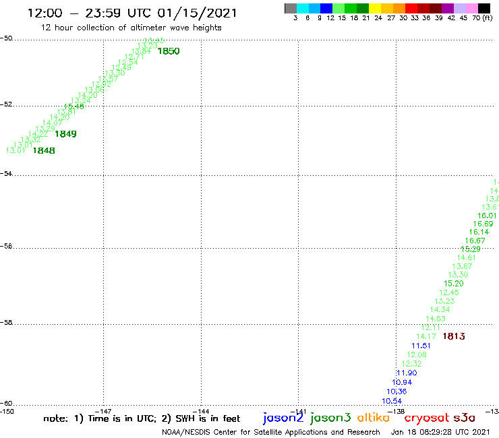The height and width of the screenshot is (438, 499).
Task: Click the bright red 33 ft swatch
Action: pyautogui.click(x=411, y=8)
